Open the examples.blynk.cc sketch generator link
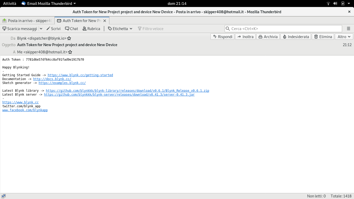 62,83
